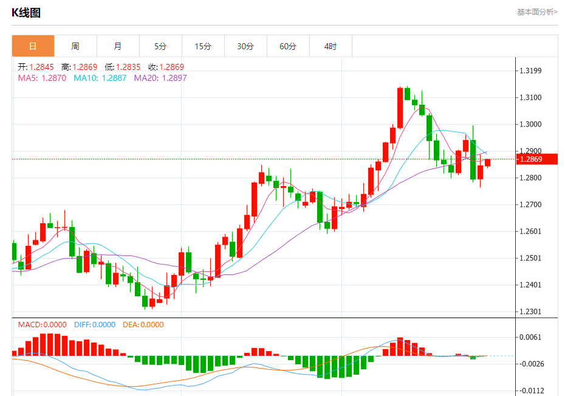The image size is (565, 396).
Task: Click the 1.2800 price axis label
Action: click(x=530, y=178)
